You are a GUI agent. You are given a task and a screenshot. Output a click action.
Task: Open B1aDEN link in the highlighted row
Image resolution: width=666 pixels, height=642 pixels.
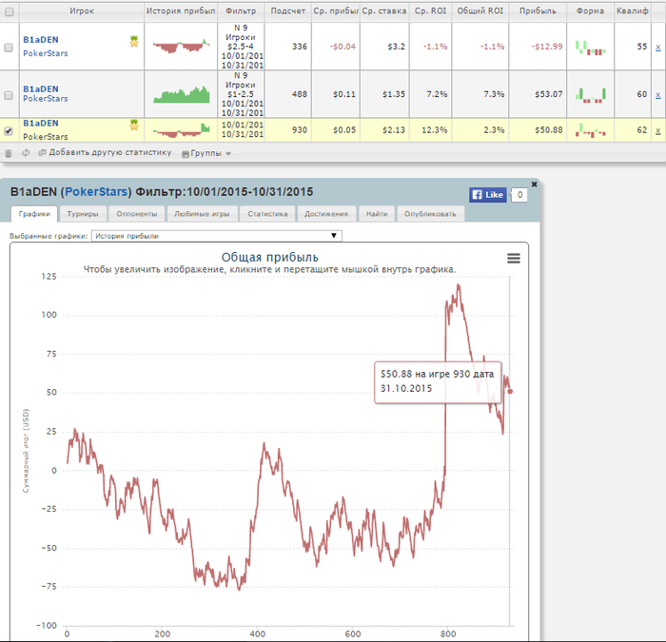click(x=41, y=123)
